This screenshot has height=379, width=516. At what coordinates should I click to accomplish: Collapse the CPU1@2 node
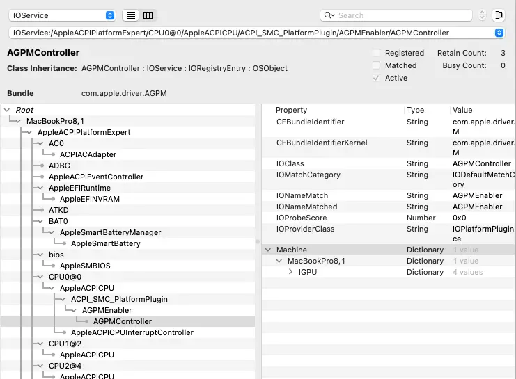point(40,344)
